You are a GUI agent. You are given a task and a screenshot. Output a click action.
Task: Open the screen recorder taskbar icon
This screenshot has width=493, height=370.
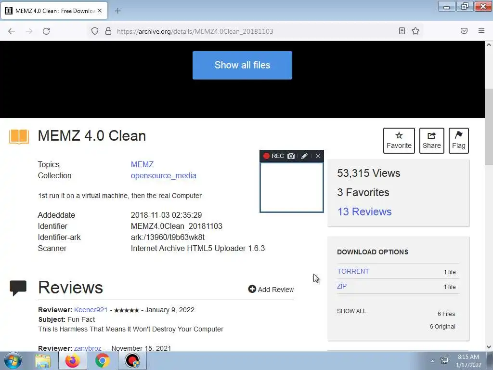pos(132,360)
